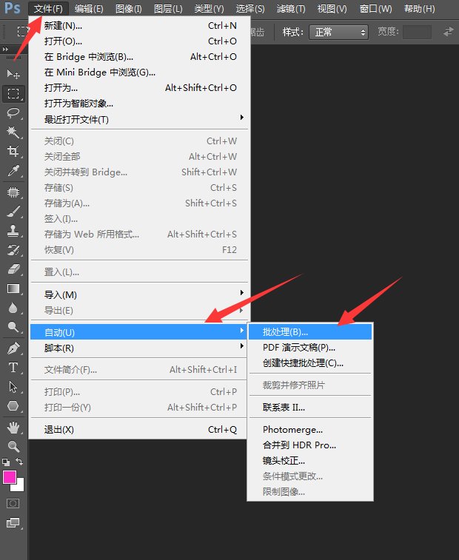Select 联系表 II... in the submenu
459x560 pixels.
pyautogui.click(x=310, y=408)
